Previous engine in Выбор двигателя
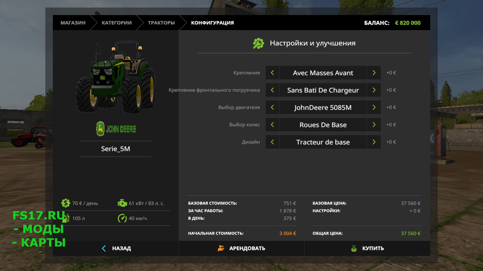The width and height of the screenshot is (483, 271). [x=272, y=107]
